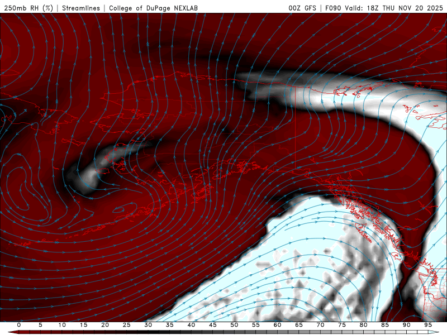Click the colorbar label "20"
The height and width of the screenshot is (335, 447).
pyautogui.click(x=105, y=325)
